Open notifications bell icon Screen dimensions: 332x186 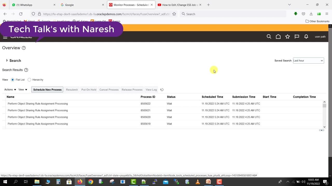[x=306, y=37]
